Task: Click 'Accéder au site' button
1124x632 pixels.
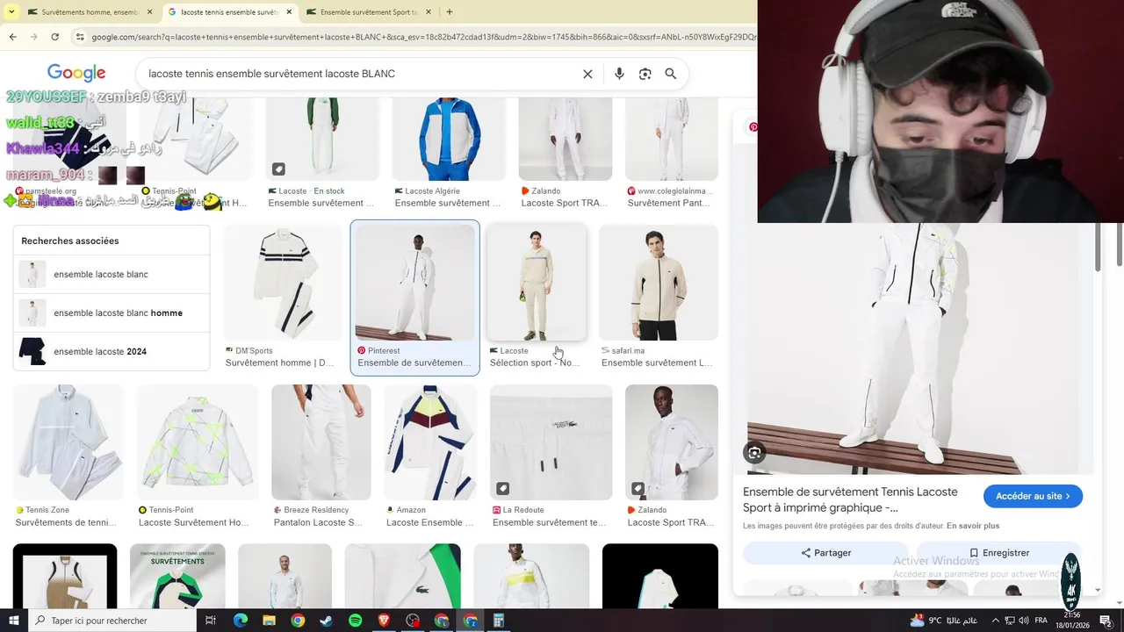Action: tap(1033, 496)
